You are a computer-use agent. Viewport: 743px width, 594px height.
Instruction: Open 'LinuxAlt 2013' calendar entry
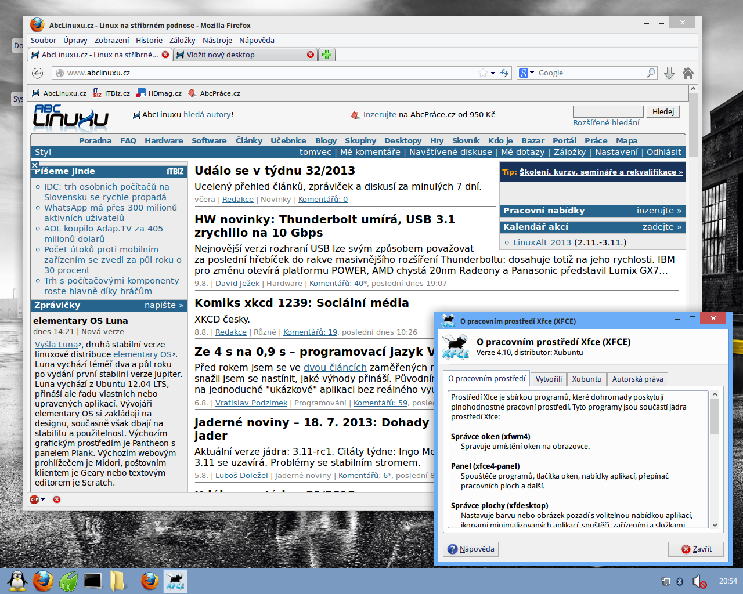542,242
